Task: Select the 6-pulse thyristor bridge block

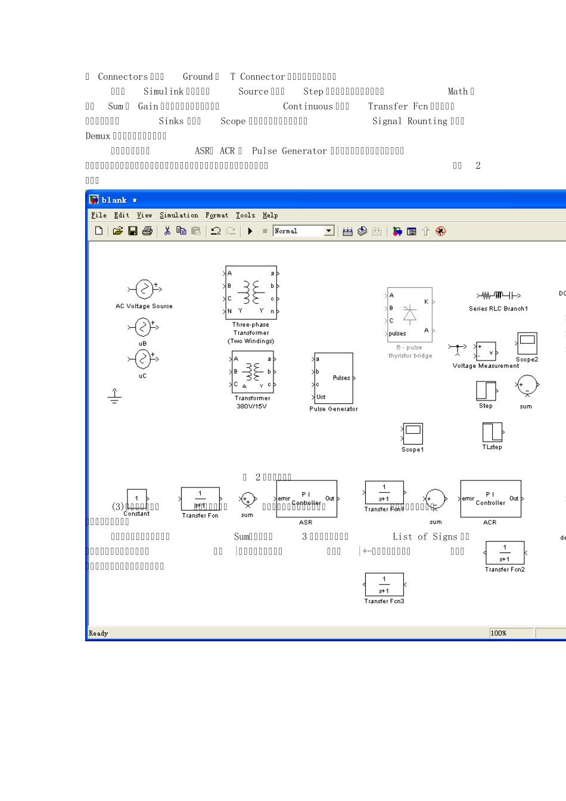Action: tap(410, 315)
